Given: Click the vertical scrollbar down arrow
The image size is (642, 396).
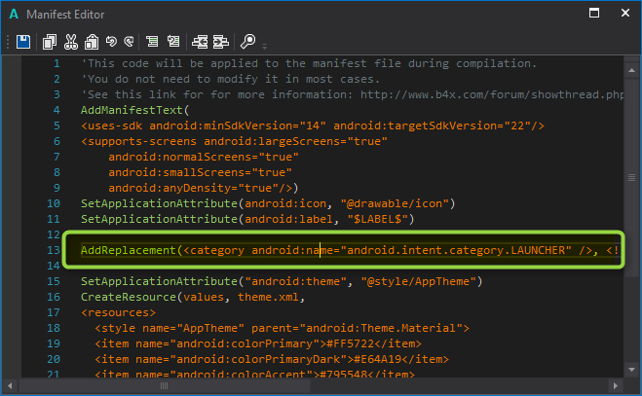Looking at the screenshot, I should (x=631, y=370).
